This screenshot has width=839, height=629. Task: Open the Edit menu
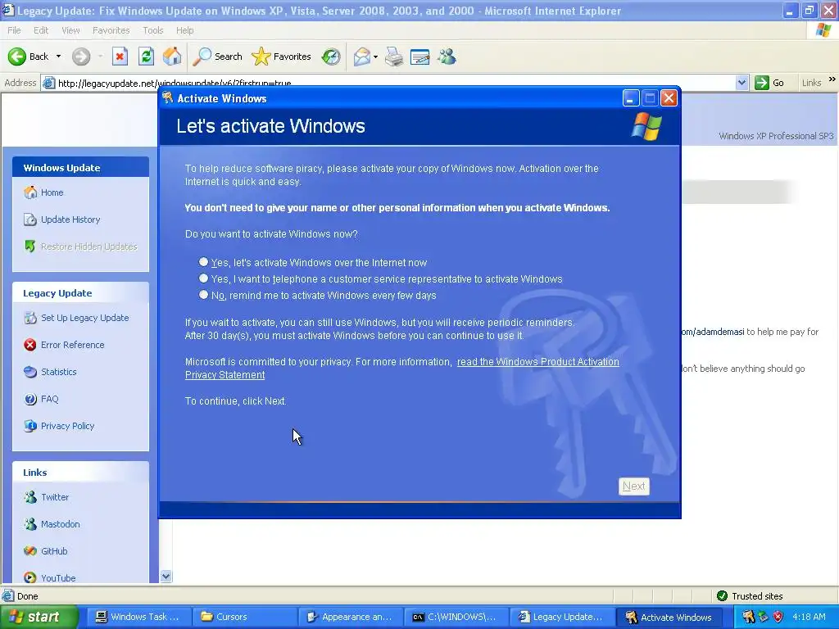click(x=41, y=30)
